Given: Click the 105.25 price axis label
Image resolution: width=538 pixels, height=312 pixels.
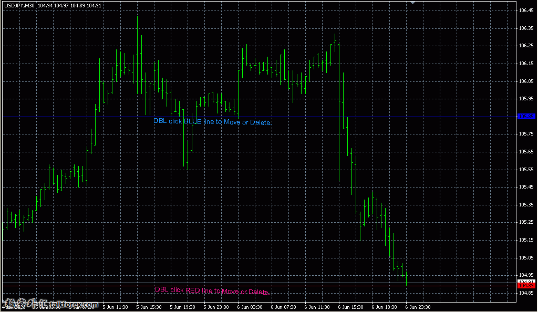Looking at the screenshot, I should point(526,222).
